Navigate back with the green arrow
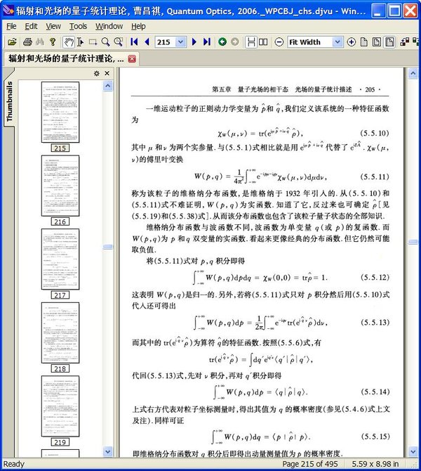421x471 pixels. tap(222, 42)
